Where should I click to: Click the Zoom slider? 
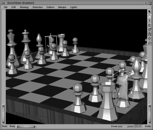[126, 127]
